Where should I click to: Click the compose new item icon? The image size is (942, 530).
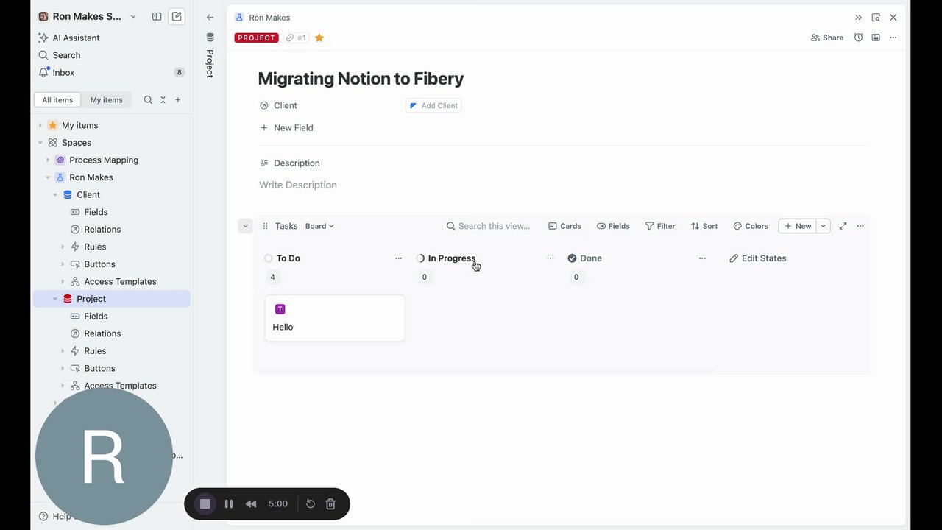pyautogui.click(x=177, y=16)
